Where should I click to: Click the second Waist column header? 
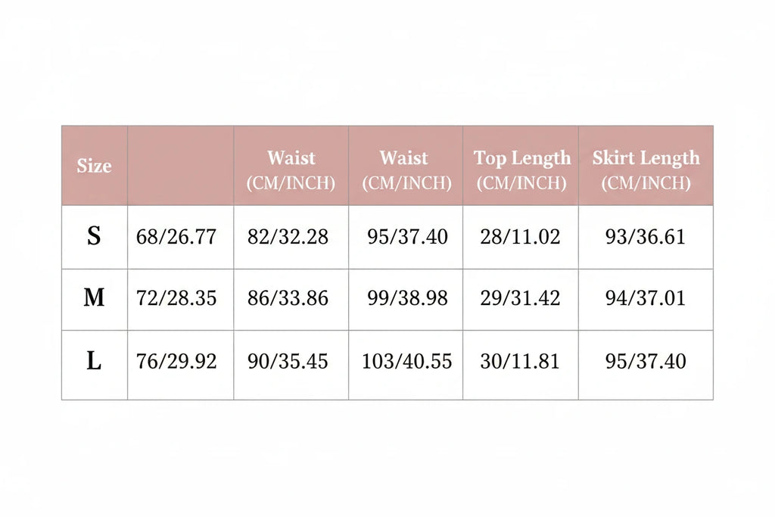(x=406, y=166)
